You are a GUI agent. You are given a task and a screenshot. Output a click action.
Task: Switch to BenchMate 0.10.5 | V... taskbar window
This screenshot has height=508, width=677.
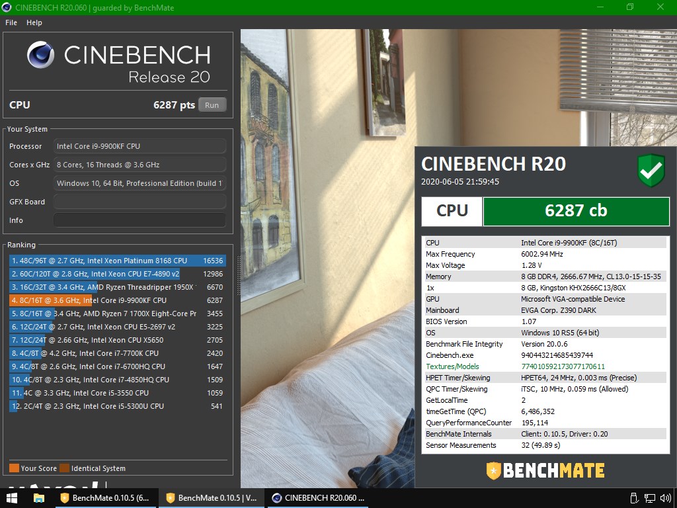211,498
